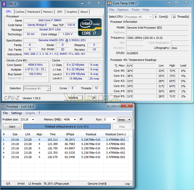Click the Intel Core i7 inside logo

[90, 27]
